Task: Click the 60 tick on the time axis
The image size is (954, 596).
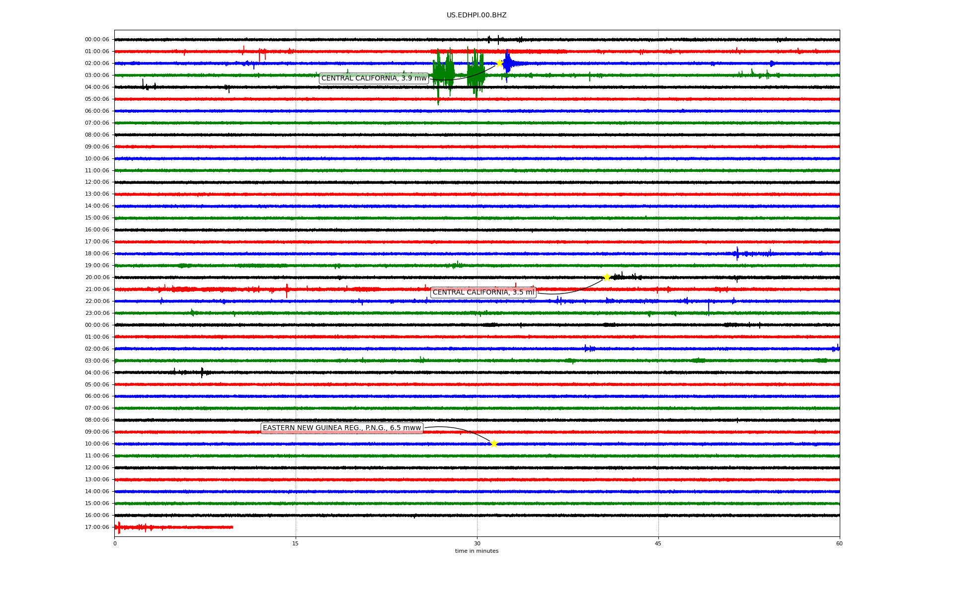Action: click(x=839, y=543)
